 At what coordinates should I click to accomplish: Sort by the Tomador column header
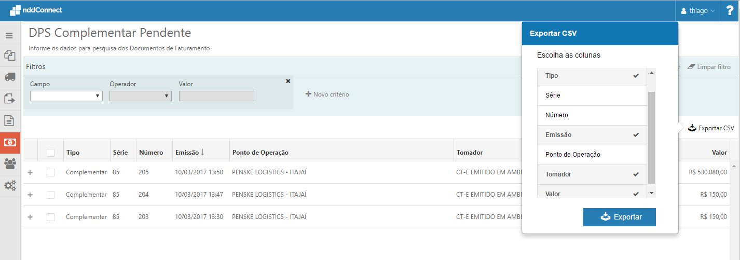470,153
